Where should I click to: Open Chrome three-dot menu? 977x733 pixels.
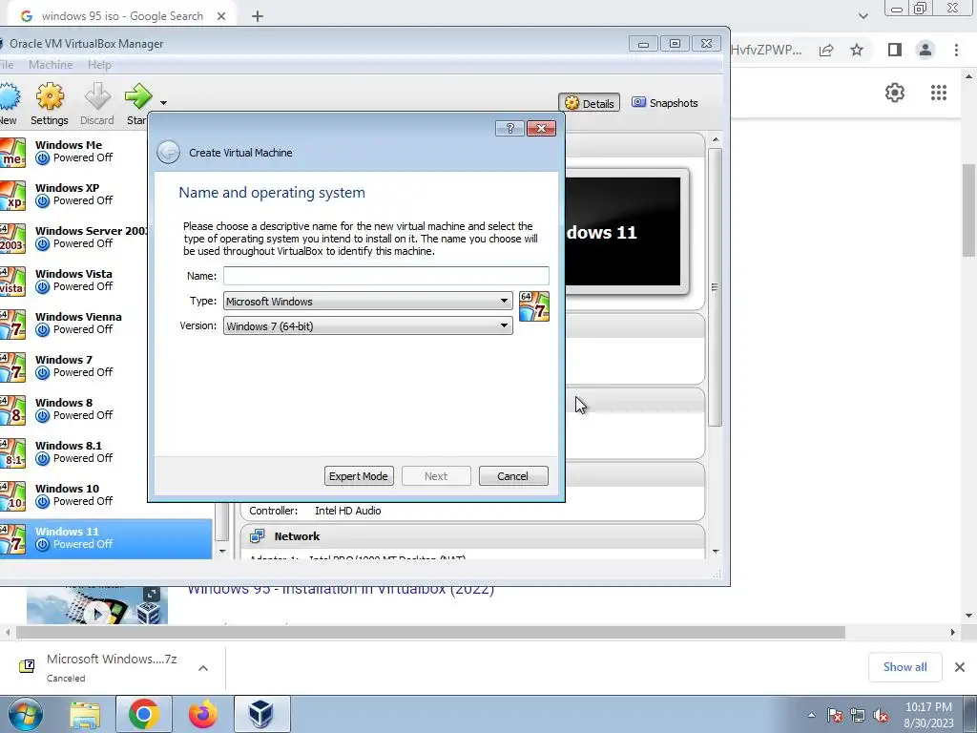956,50
